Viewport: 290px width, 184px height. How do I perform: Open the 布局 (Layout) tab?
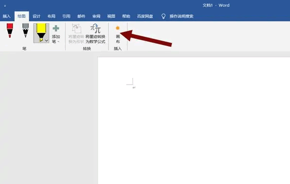(x=51, y=16)
